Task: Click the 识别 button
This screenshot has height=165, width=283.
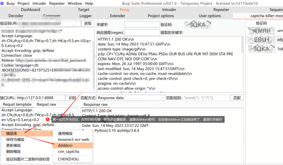Action: pos(72,98)
